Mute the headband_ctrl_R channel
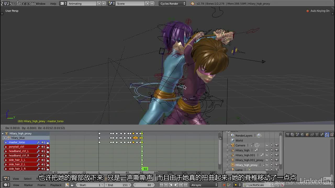The image size is (335, 188). click(43, 156)
